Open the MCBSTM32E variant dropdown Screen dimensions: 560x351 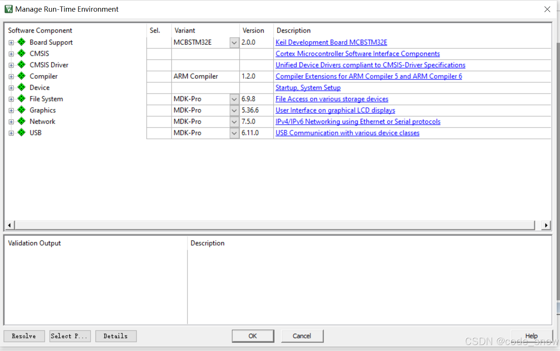pos(234,43)
